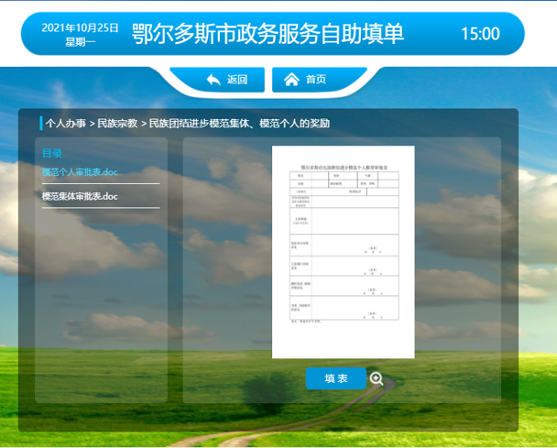The image size is (557, 448).
Task: Click the 目录 heading
Action: [x=52, y=153]
